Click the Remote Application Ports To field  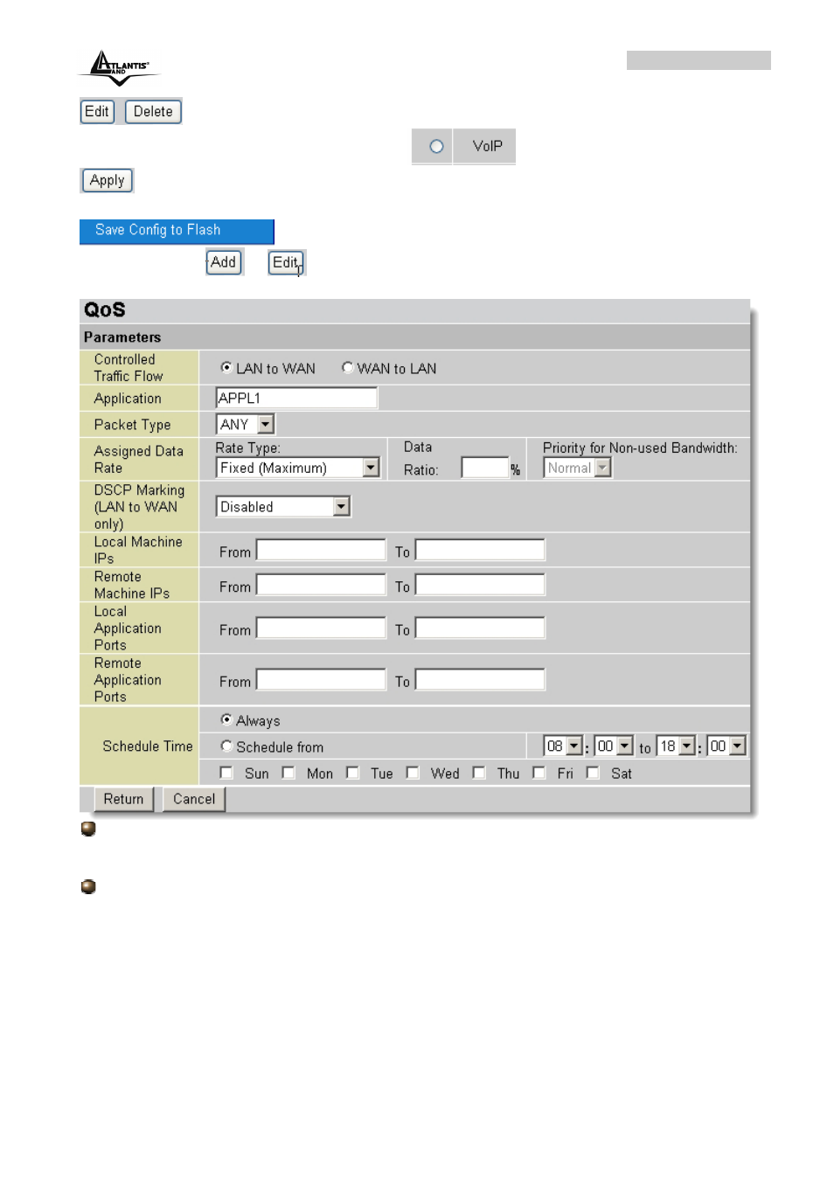click(480, 679)
